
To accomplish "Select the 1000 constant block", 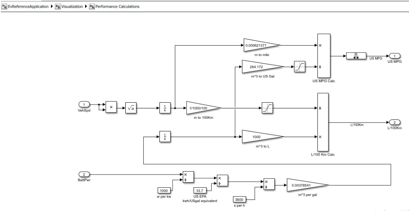I will click(x=164, y=190).
